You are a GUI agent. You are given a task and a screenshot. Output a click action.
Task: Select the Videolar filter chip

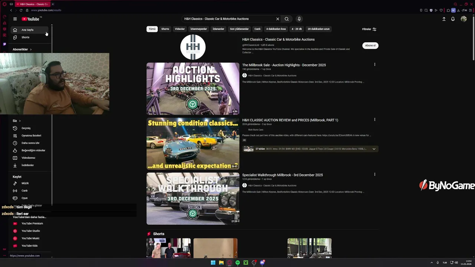point(180,29)
